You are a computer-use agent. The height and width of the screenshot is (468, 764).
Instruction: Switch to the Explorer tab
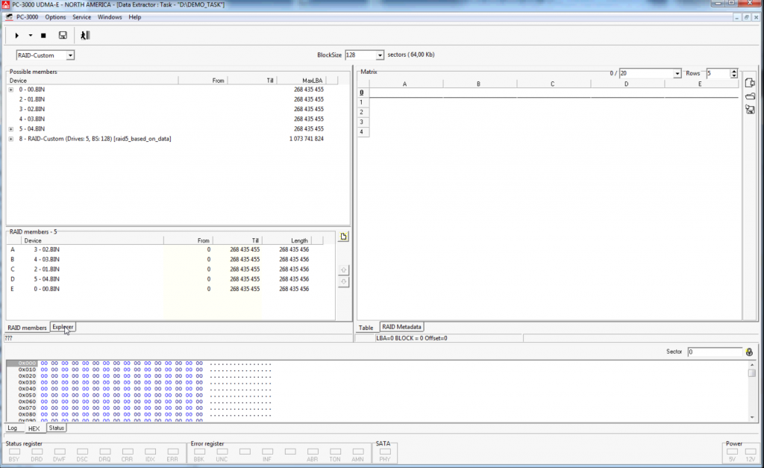(63, 327)
